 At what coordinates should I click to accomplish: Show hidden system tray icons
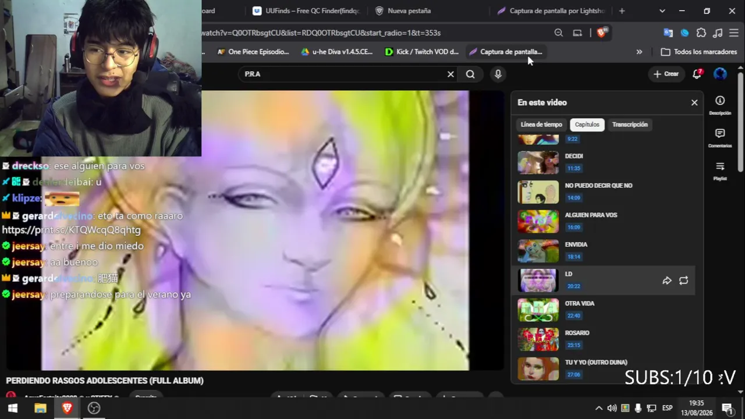(598, 408)
